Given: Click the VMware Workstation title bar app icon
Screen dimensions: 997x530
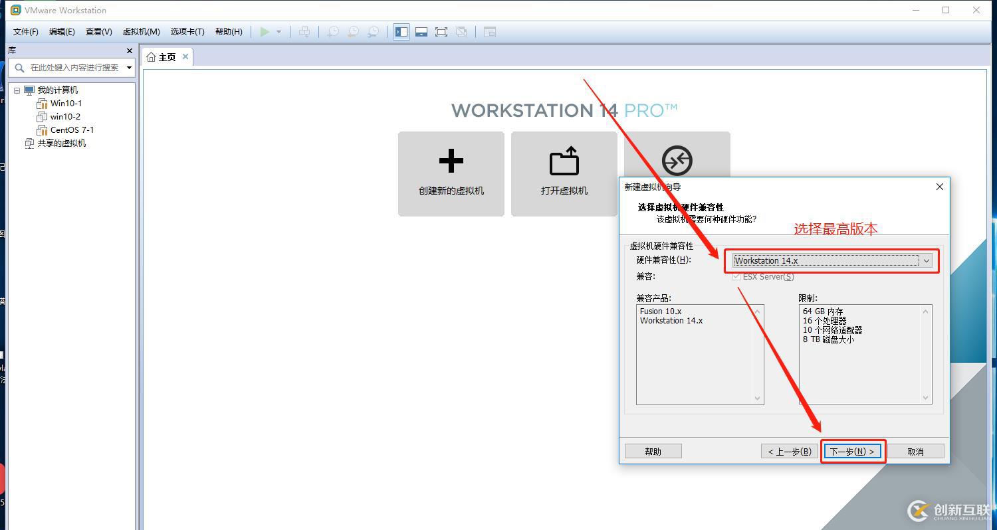Looking at the screenshot, I should pos(16,10).
